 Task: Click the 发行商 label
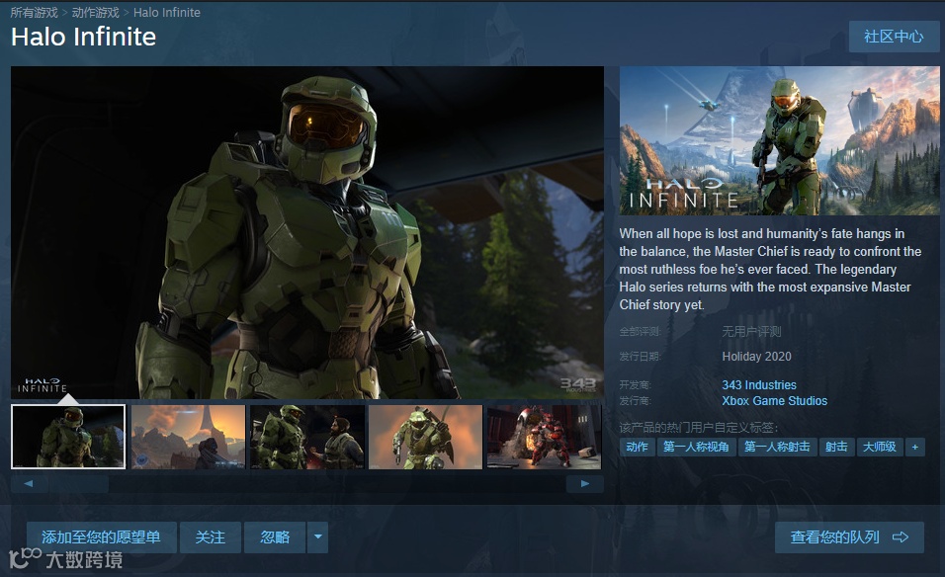pyautogui.click(x=636, y=400)
